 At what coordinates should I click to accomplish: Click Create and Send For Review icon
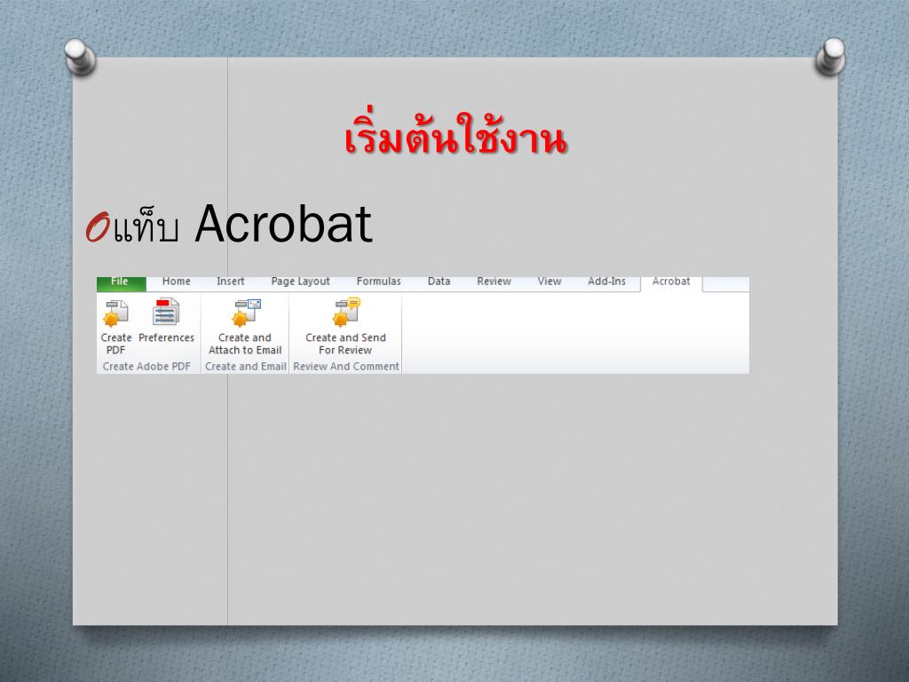click(347, 313)
